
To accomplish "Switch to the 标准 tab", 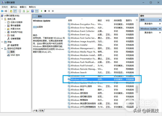I will tap(41, 111).
